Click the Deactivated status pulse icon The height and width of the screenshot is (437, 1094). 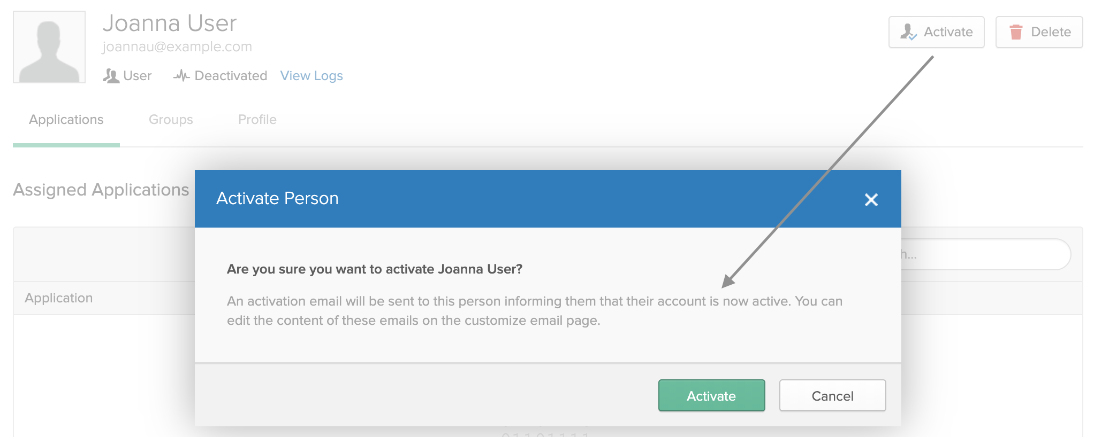click(181, 76)
